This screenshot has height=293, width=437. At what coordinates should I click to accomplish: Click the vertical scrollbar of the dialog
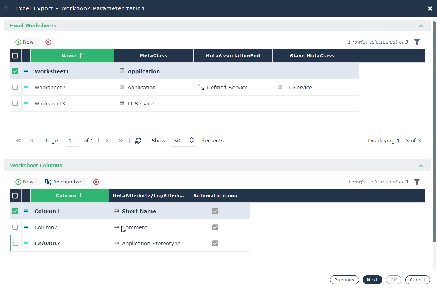pyautogui.click(x=434, y=132)
